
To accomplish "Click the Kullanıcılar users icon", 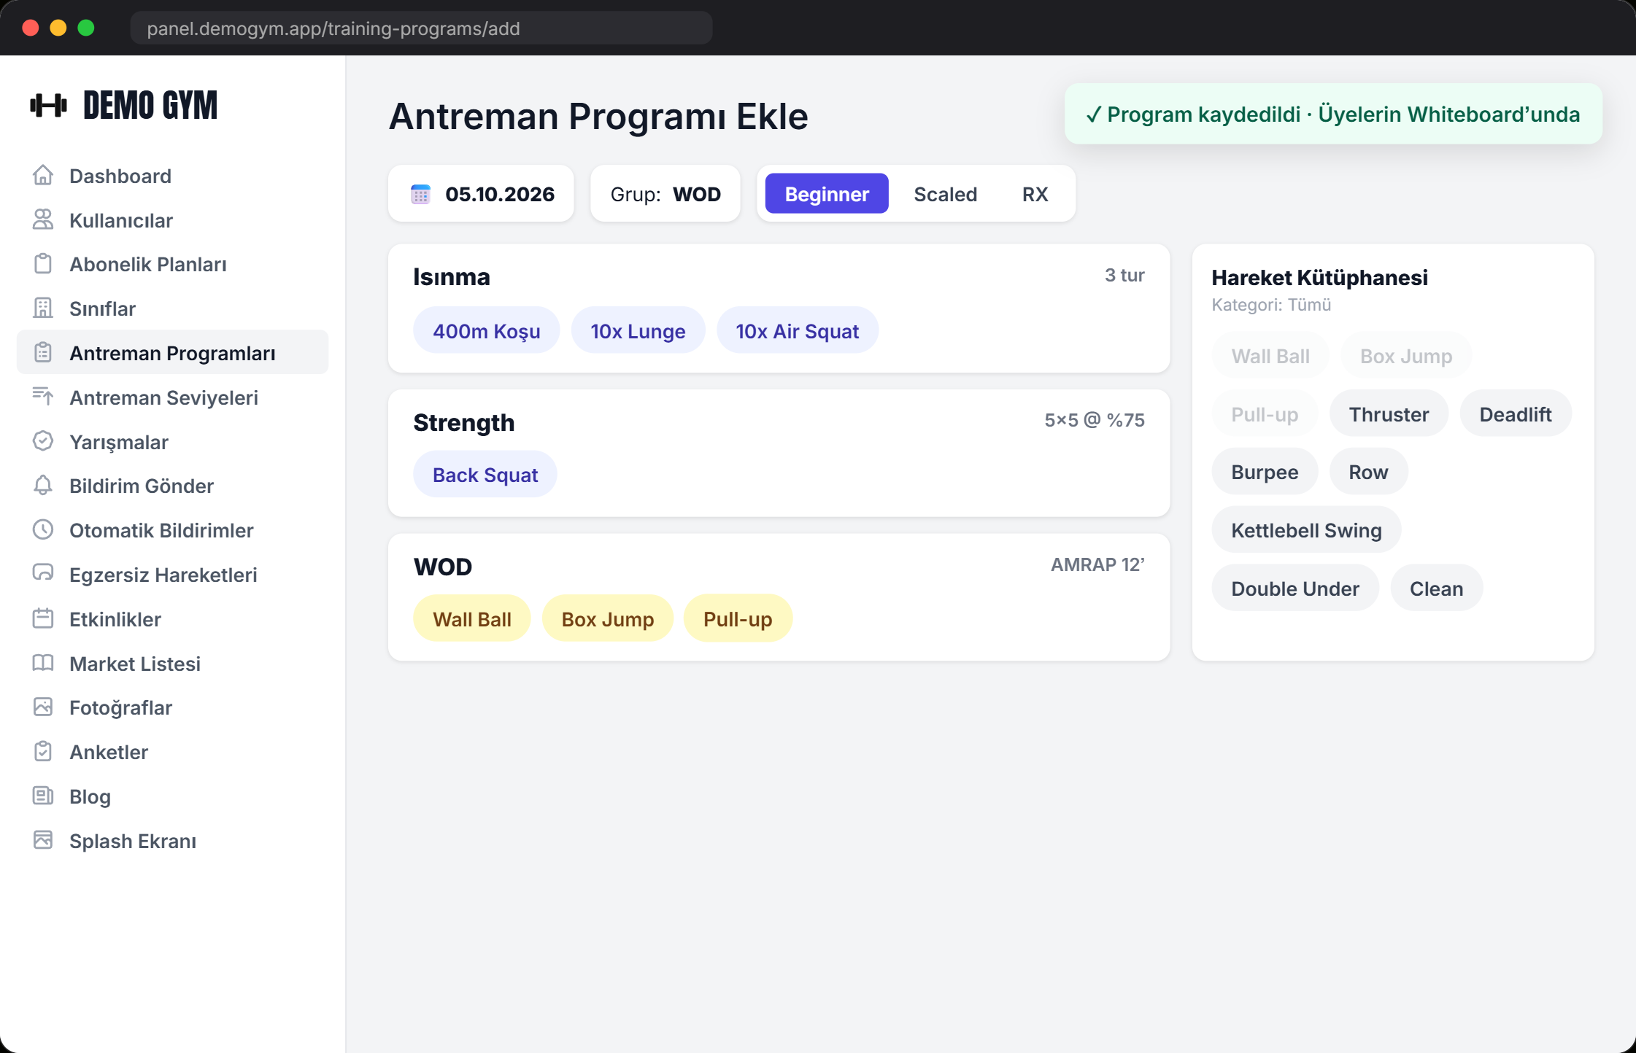I will [x=43, y=219].
